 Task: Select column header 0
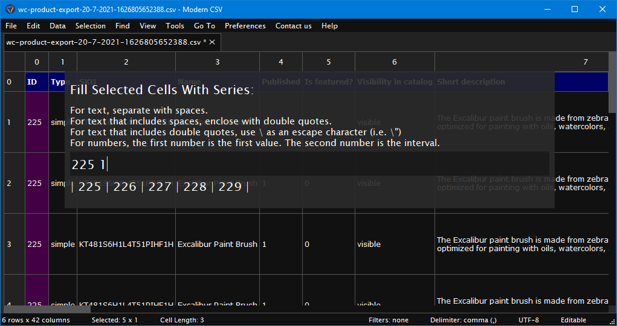[37, 62]
